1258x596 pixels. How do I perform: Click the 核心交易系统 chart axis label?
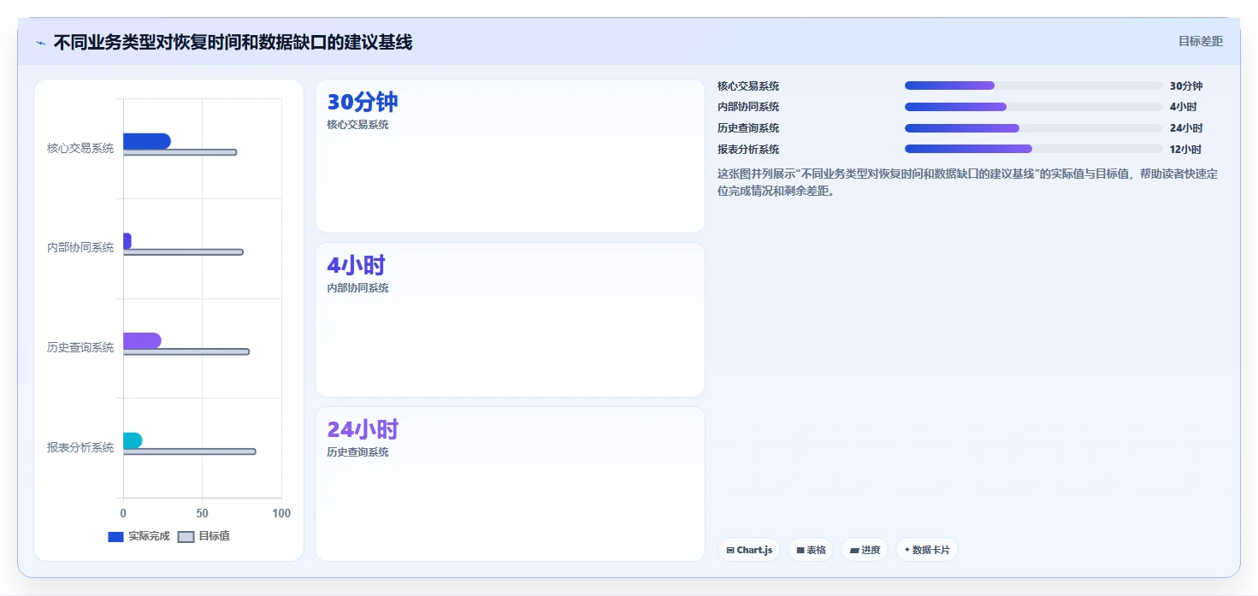80,148
